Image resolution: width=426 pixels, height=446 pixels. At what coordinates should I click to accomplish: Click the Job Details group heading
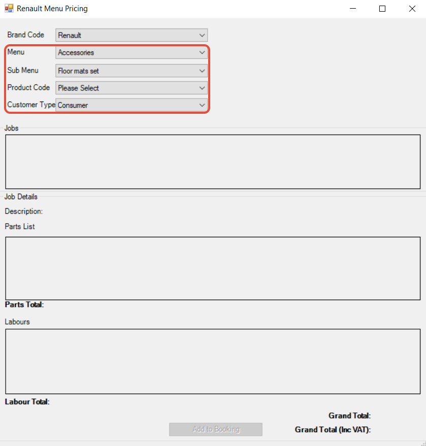pos(21,197)
